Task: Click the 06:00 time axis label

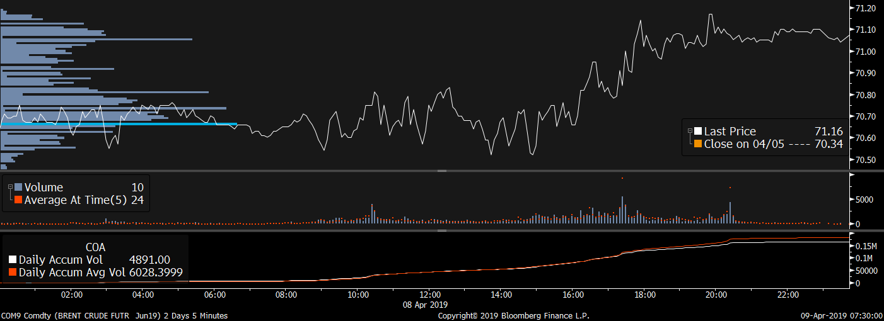Action: (215, 295)
